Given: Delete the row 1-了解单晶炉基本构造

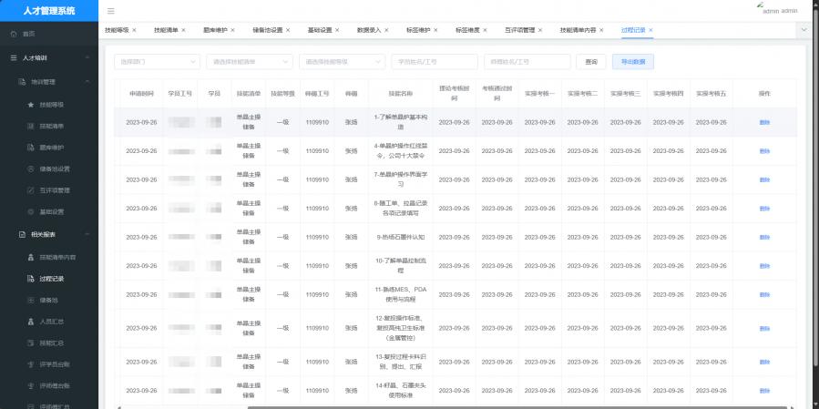Looking at the screenshot, I should (x=764, y=122).
